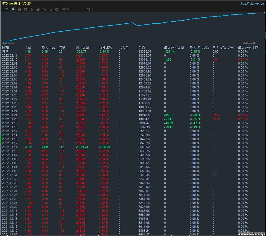Click the 5868.24 balance cell
This screenshot has height=236, width=266.
(144, 231)
